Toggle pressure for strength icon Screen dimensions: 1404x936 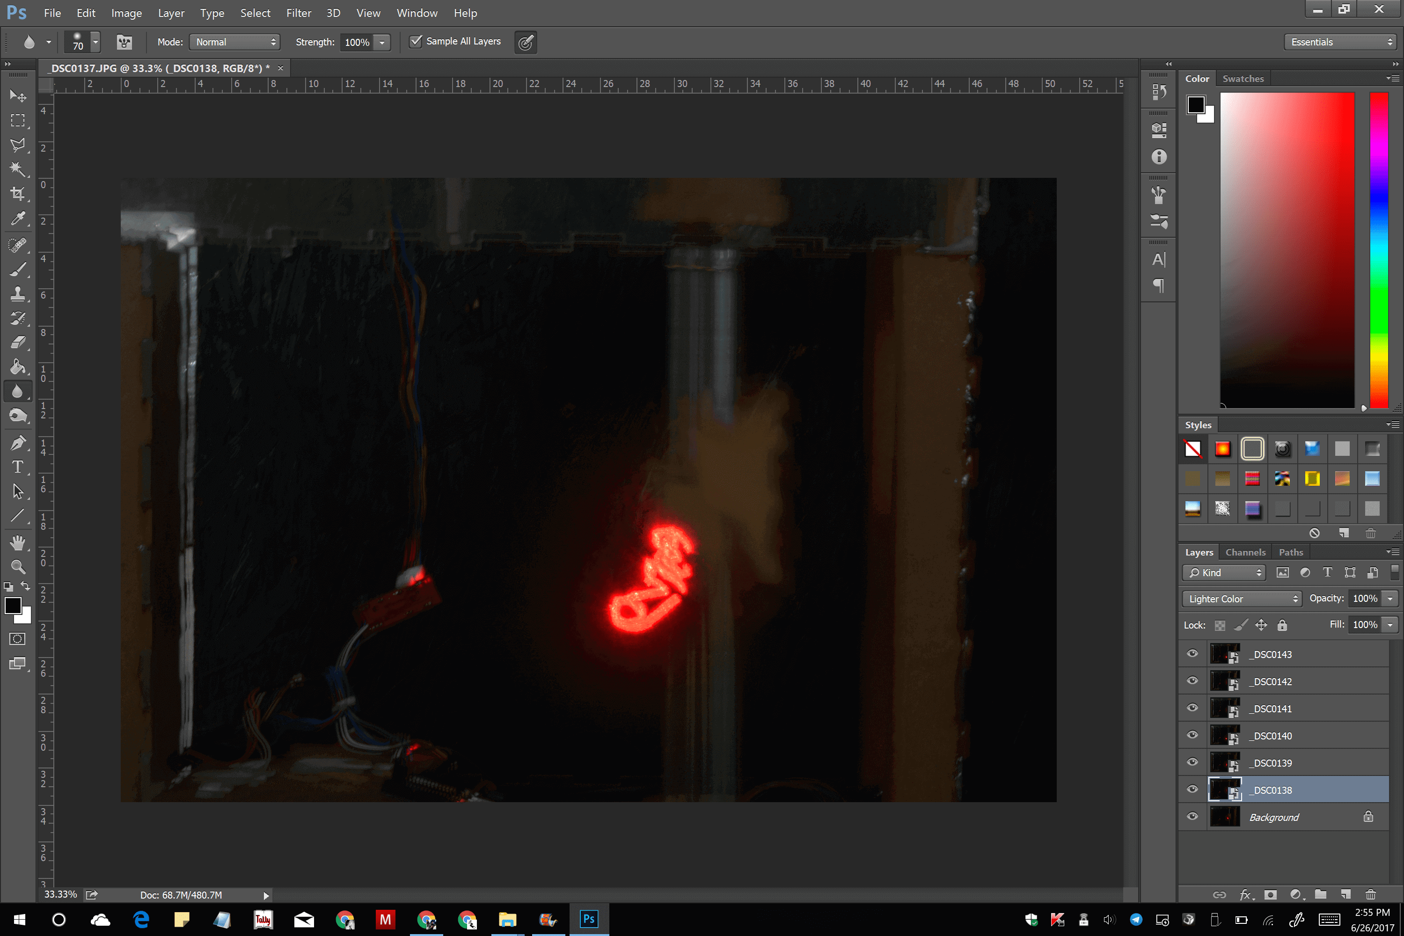525,43
